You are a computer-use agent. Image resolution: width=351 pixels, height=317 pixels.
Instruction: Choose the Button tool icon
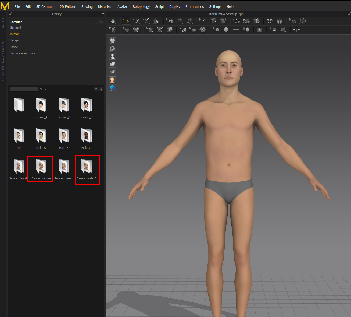[x=226, y=30]
